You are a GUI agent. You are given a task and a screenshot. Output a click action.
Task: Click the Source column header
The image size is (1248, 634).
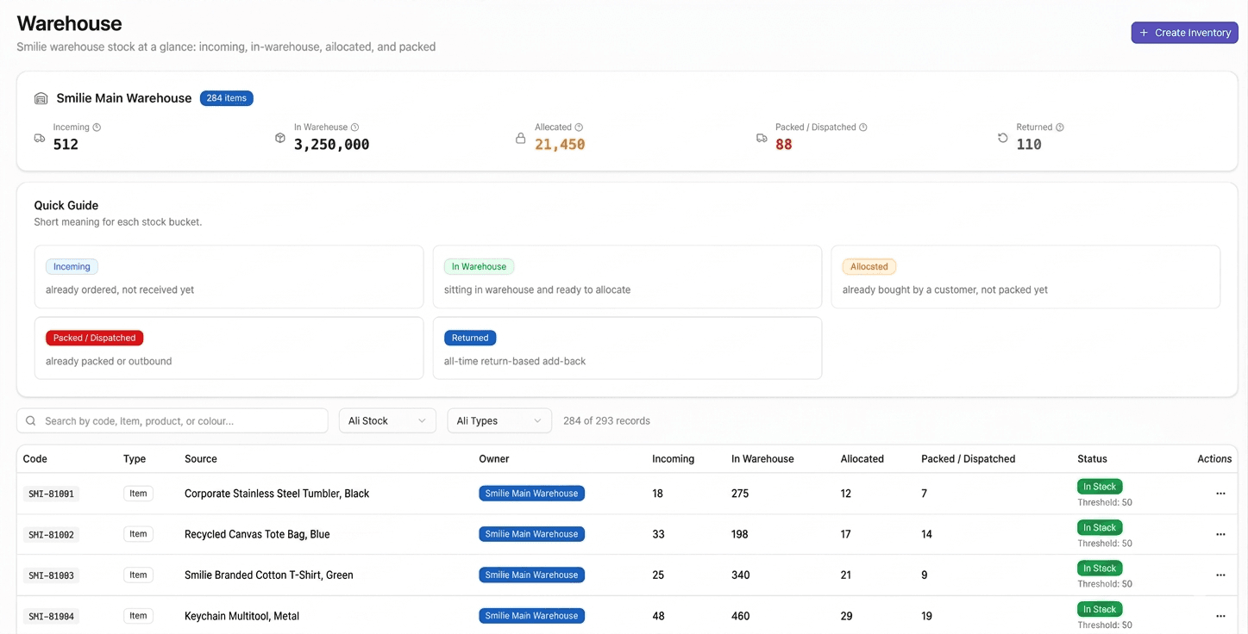point(201,459)
